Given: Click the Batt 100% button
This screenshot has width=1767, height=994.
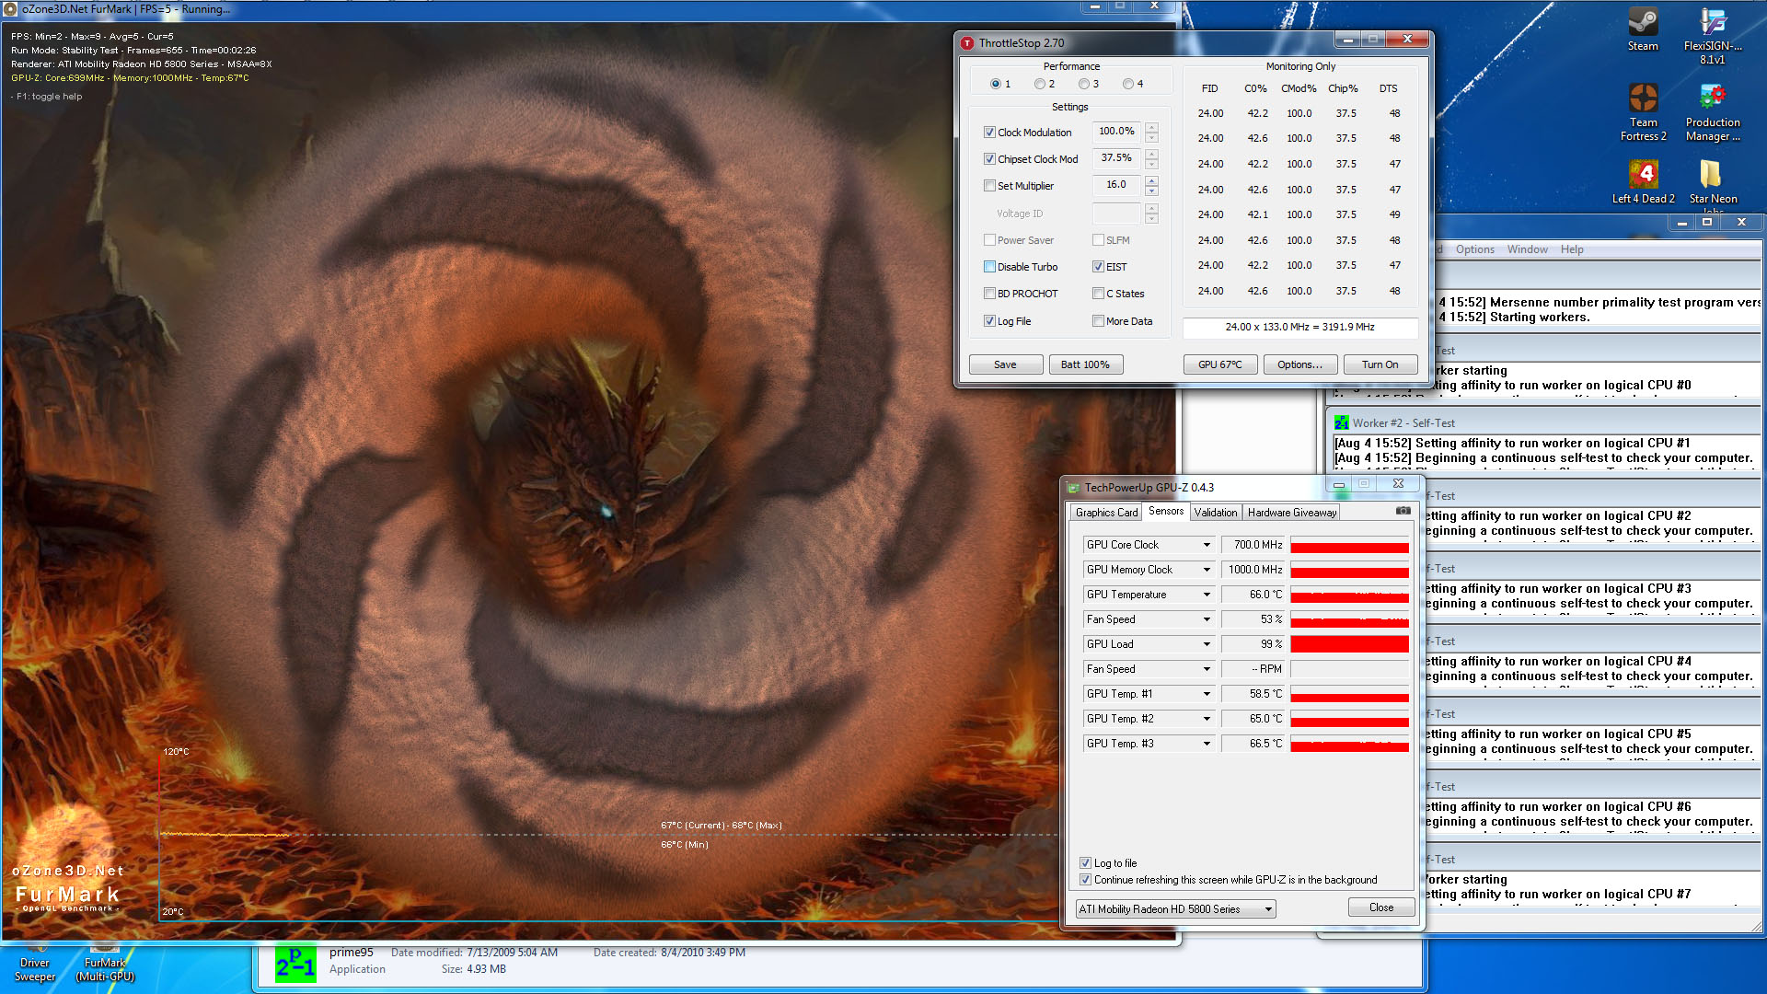Looking at the screenshot, I should (1085, 364).
